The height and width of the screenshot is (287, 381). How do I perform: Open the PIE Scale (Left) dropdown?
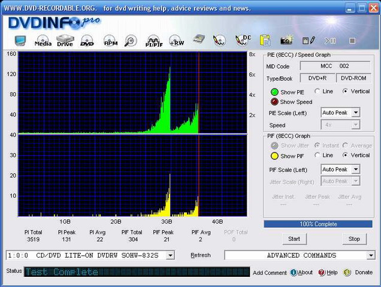pos(340,112)
